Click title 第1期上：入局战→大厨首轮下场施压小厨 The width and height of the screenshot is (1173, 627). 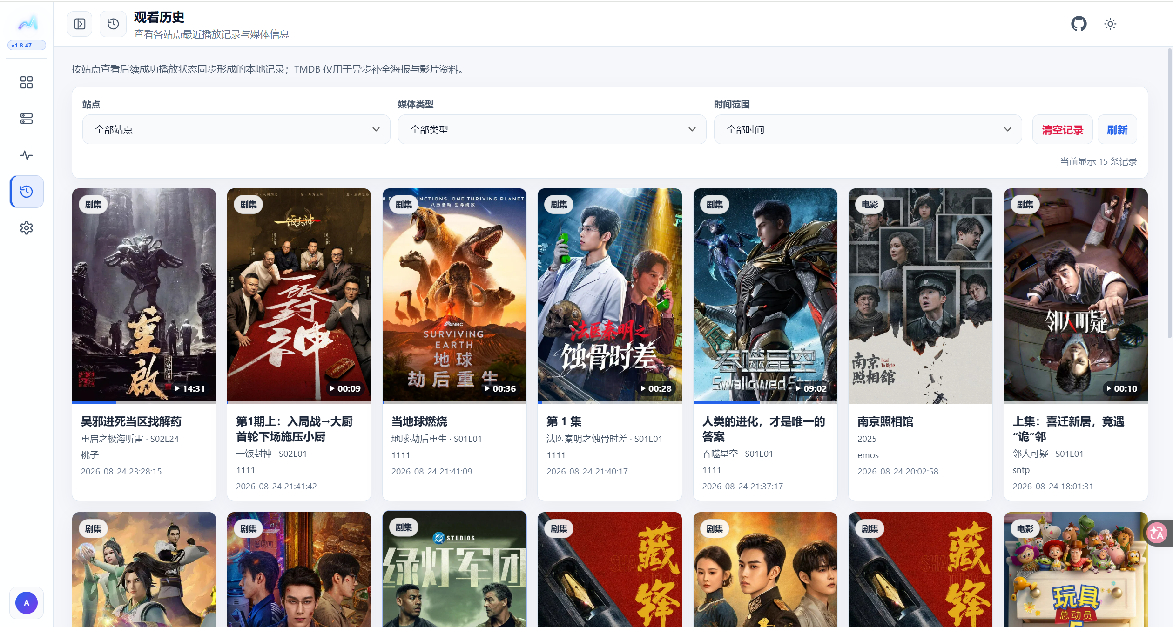(294, 429)
